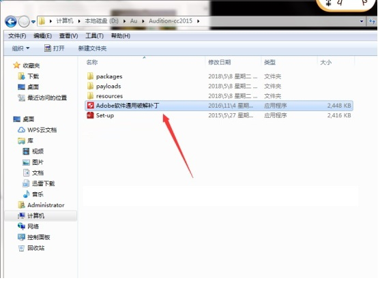Sort files by 修改日期 column header
Screen dimensions: 378x289
point(220,63)
